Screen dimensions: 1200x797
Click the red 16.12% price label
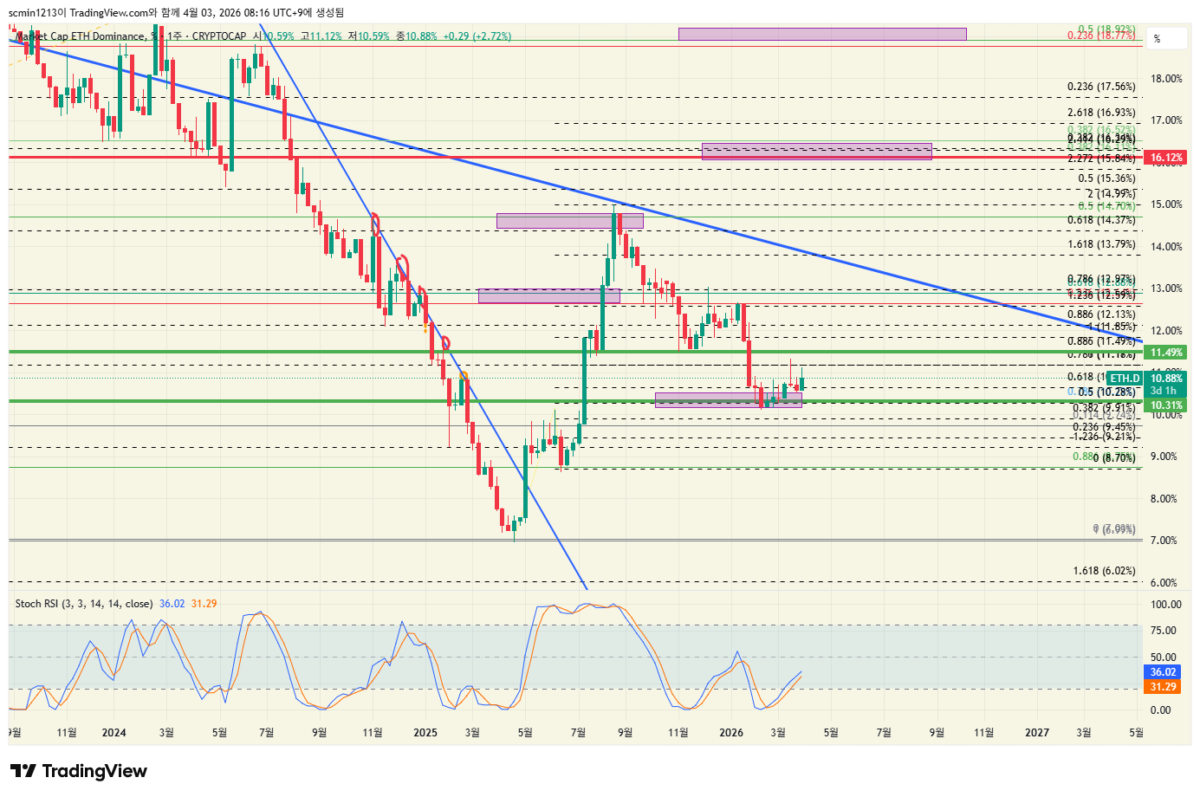click(x=1165, y=158)
